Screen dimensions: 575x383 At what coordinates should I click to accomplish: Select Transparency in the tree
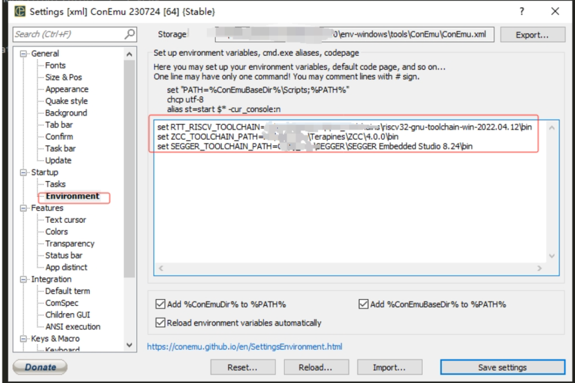(70, 243)
